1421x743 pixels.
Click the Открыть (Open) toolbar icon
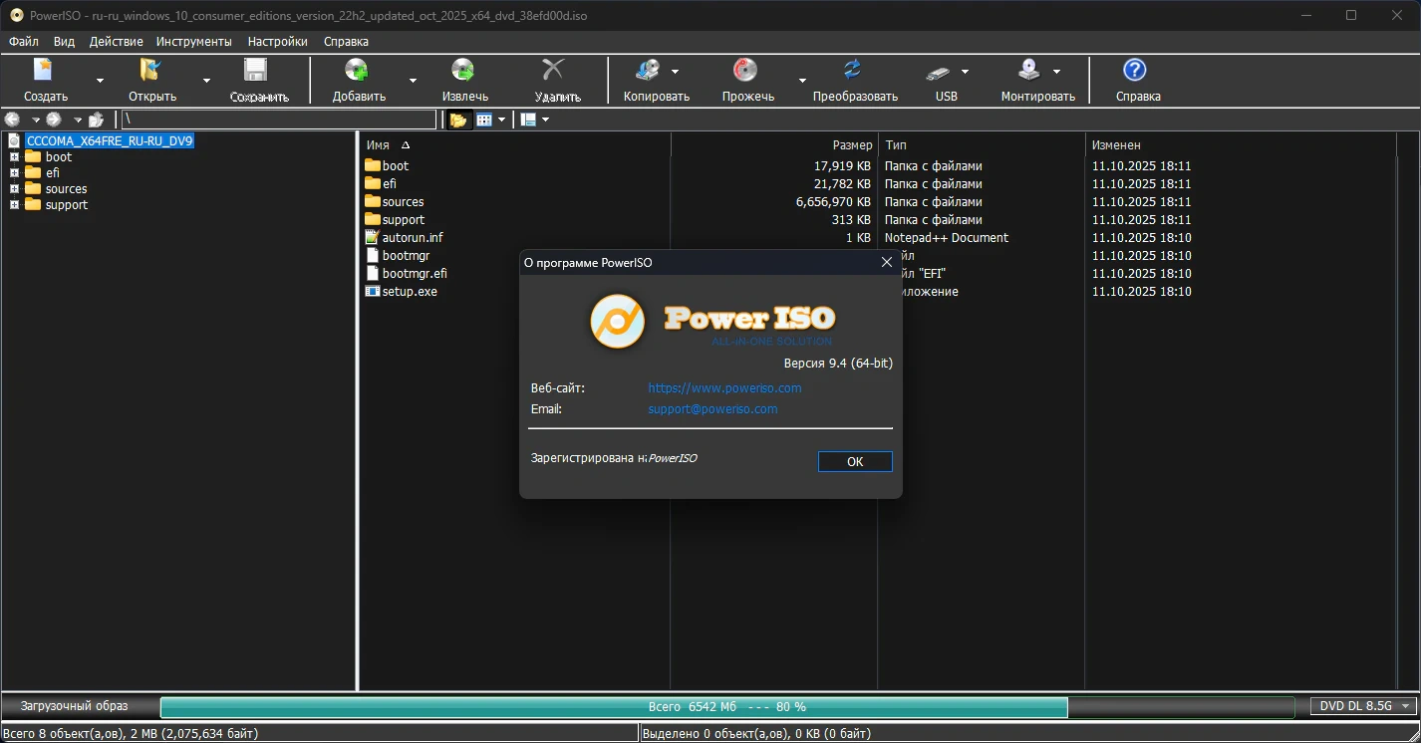[150, 70]
